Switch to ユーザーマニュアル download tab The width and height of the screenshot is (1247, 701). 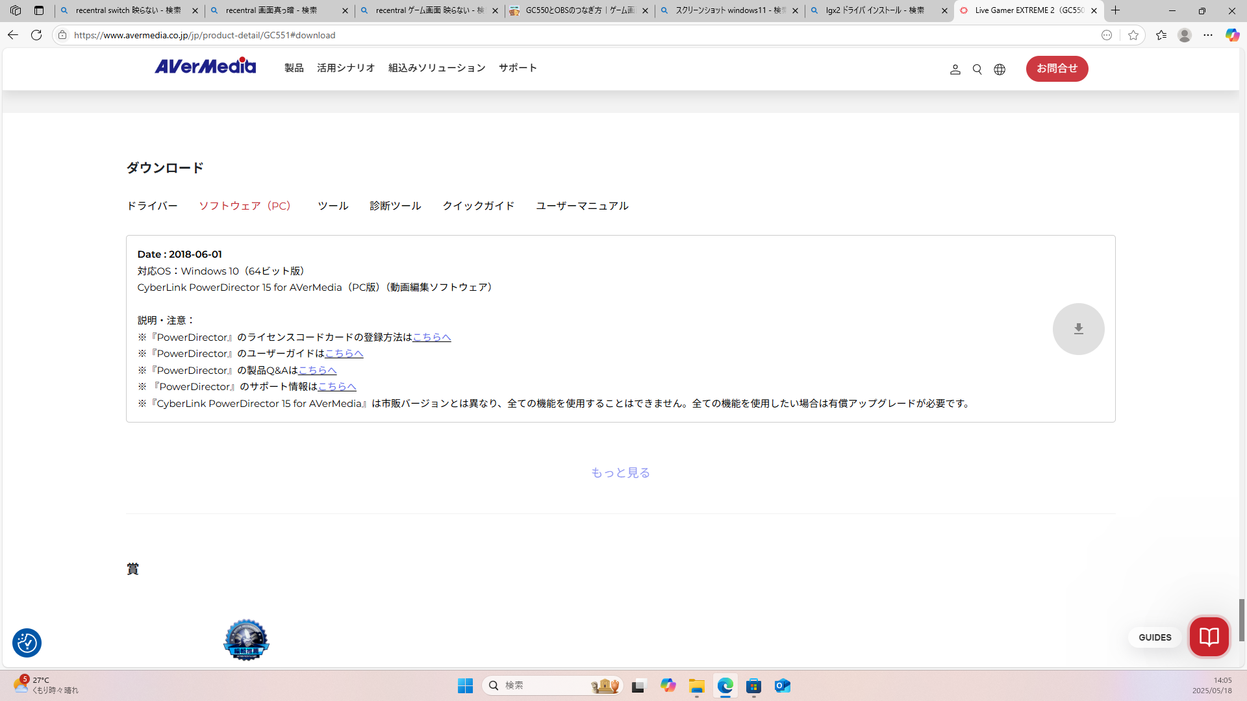[x=582, y=206]
